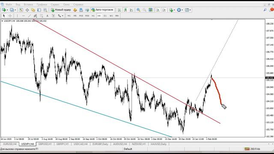Click the Profiles icon

pos(12,10)
